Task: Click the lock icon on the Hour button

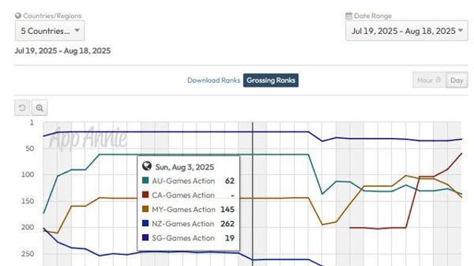Action: (438, 80)
